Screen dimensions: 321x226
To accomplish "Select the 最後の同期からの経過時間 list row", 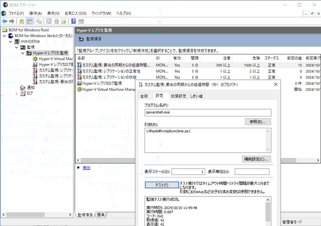I will [x=198, y=65].
